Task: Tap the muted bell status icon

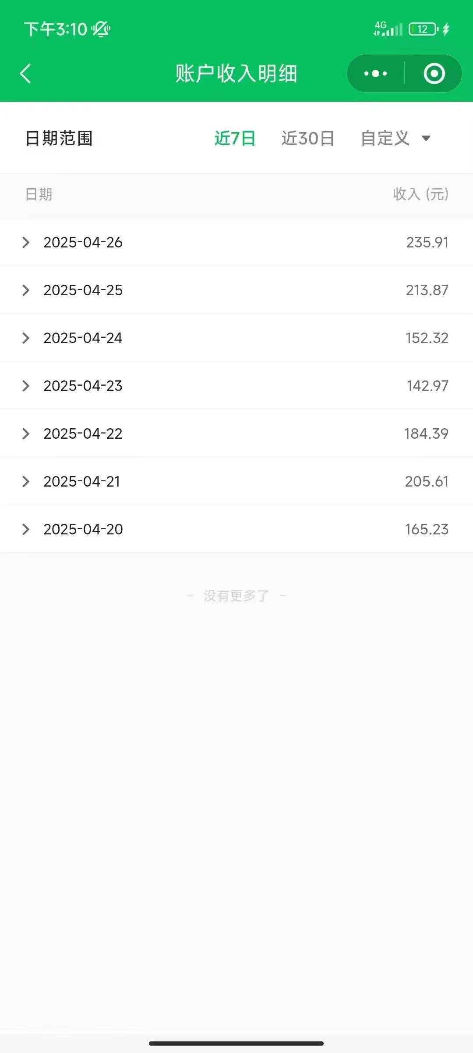Action: coord(101,29)
